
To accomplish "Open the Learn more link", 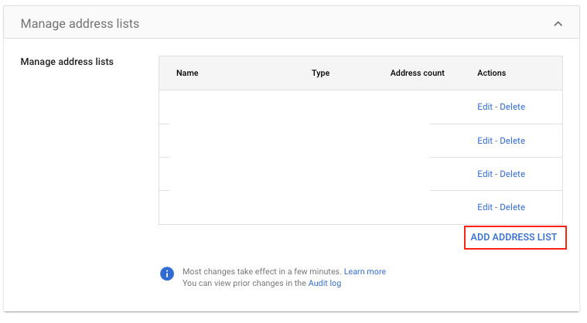I will [365, 271].
